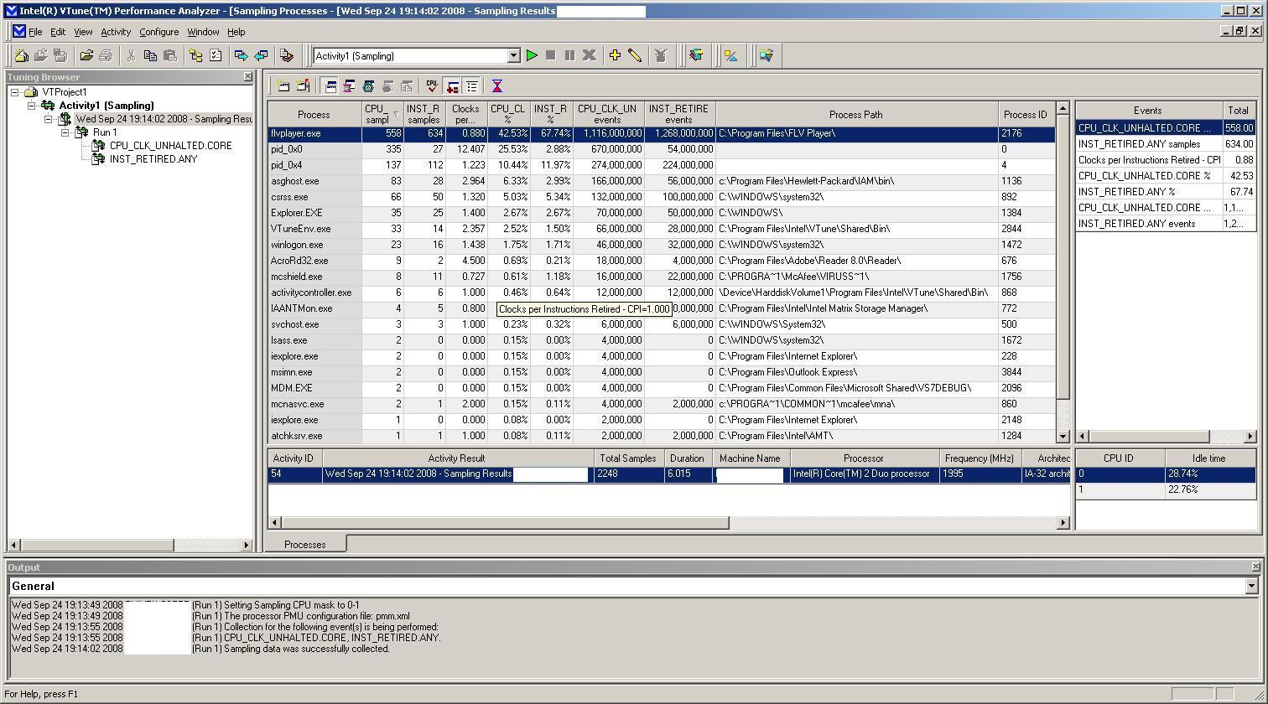This screenshot has width=1268, height=704.
Task: Click the Stop activity toolbar icon
Action: coord(550,55)
